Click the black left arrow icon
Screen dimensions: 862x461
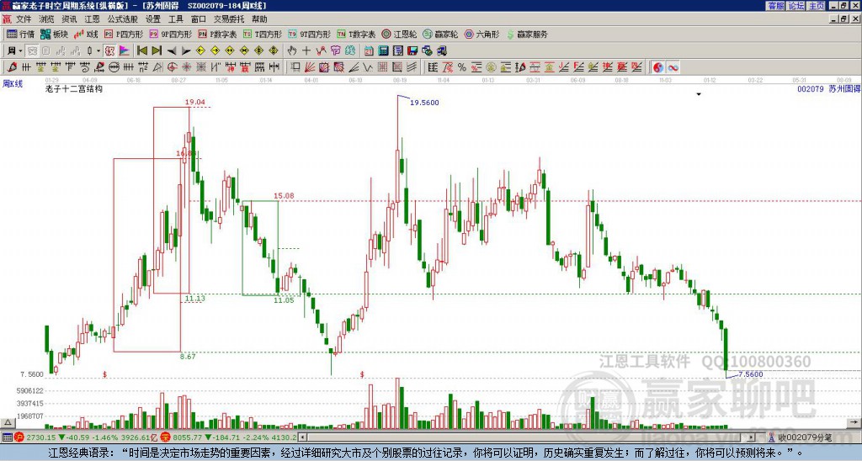[171, 50]
